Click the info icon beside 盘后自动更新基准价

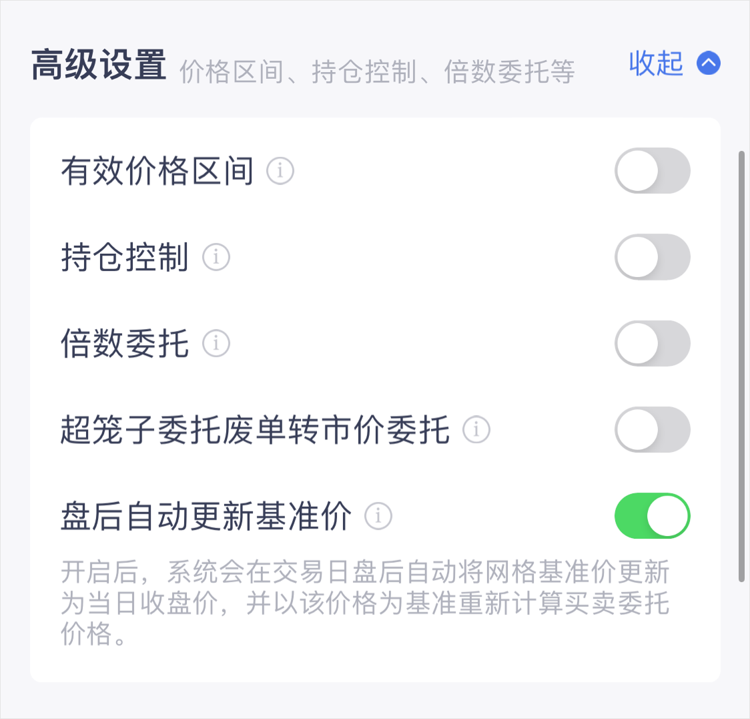[378, 516]
